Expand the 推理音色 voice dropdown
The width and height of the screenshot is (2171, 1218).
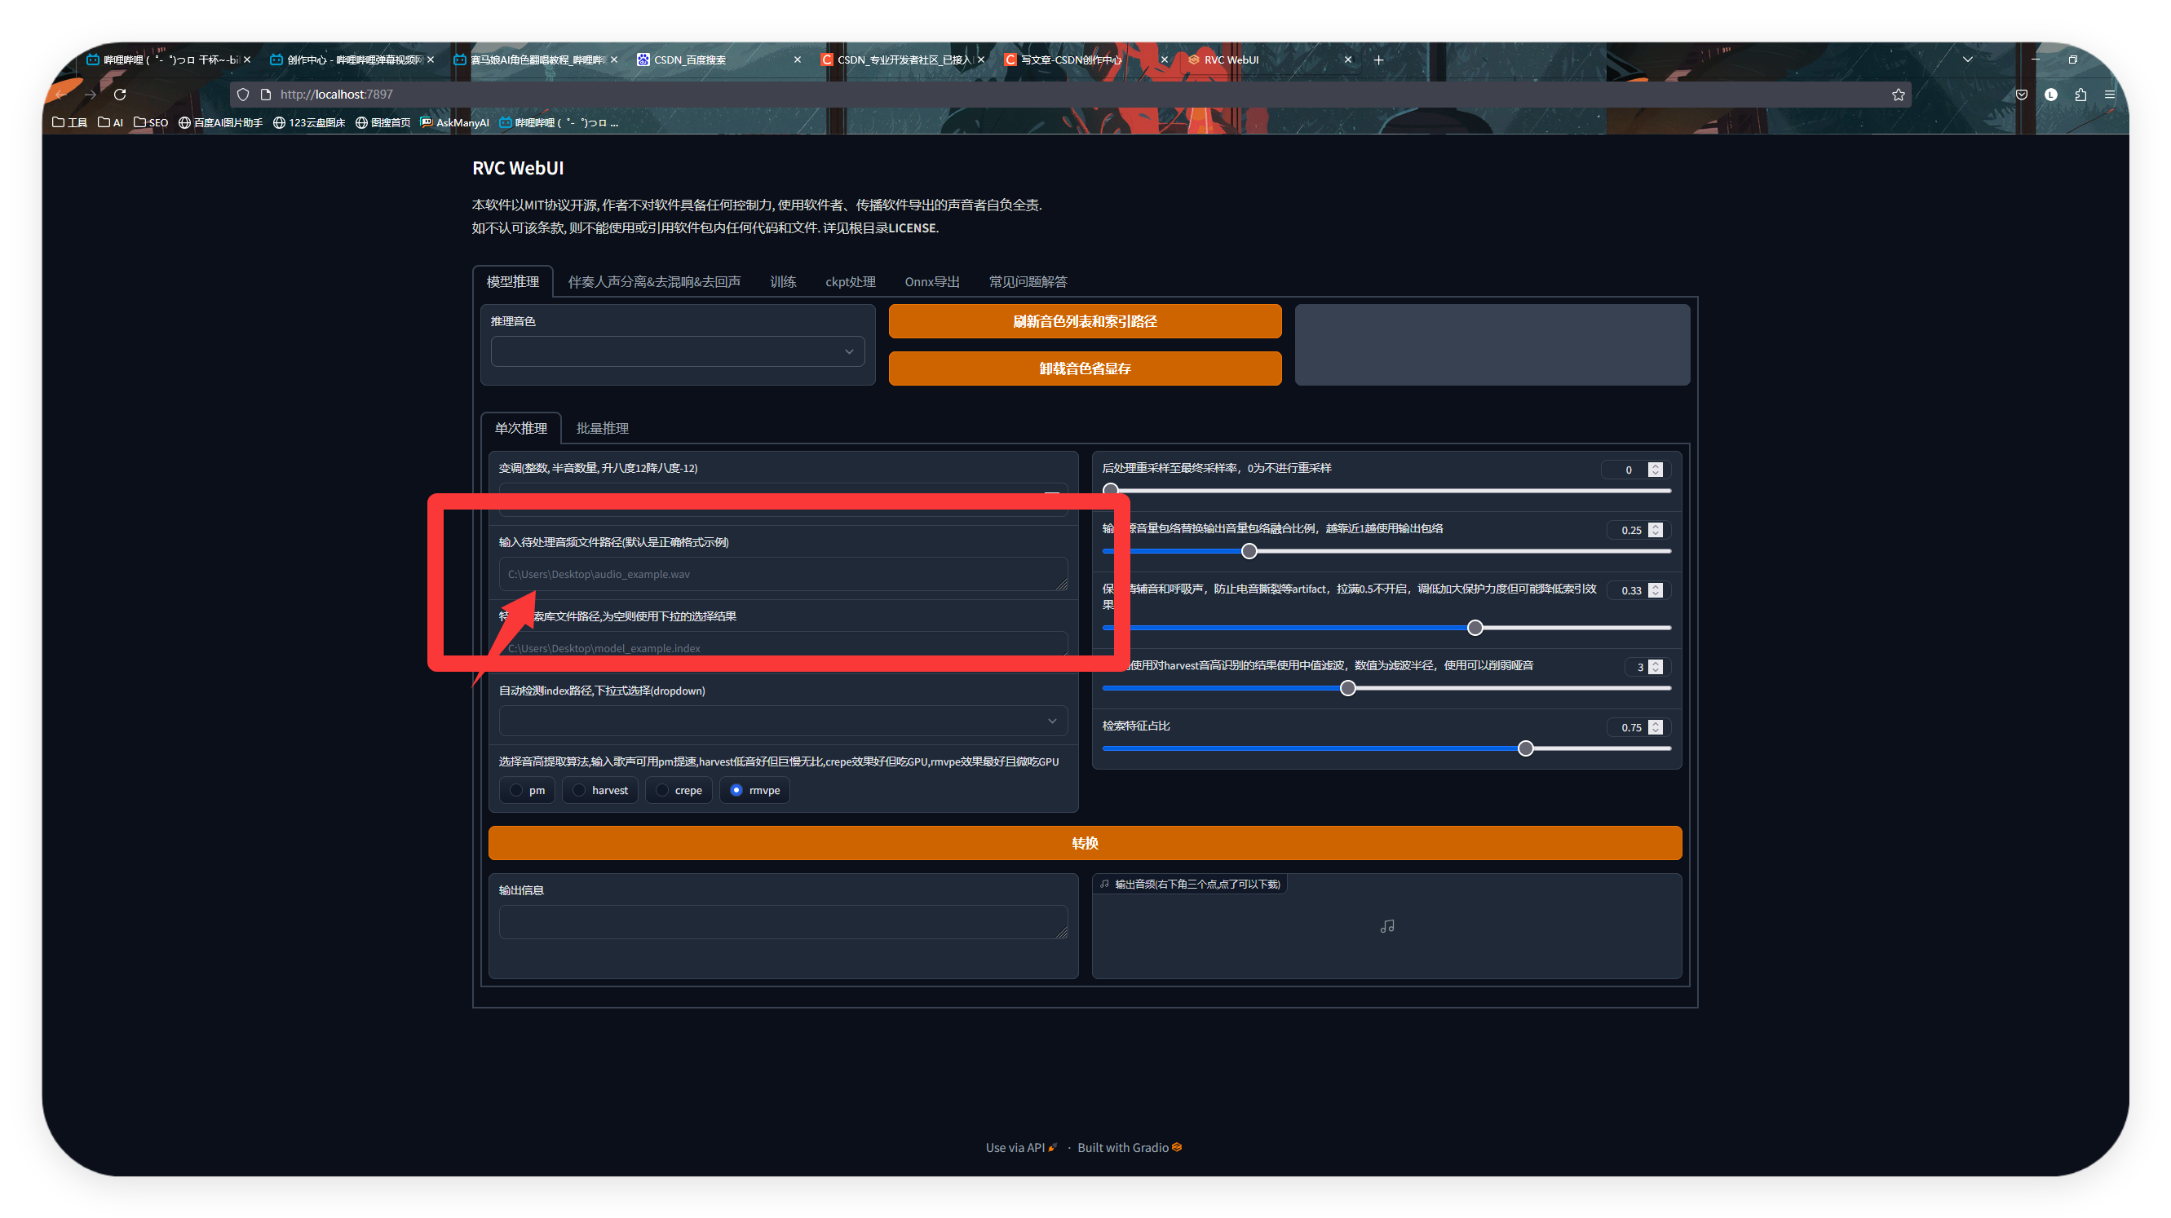click(678, 352)
